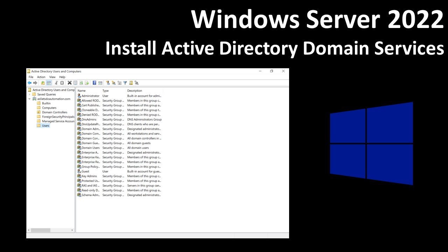Image resolution: width=448 pixels, height=252 pixels.
Task: Delete selection using the black X icon
Action: [70, 83]
